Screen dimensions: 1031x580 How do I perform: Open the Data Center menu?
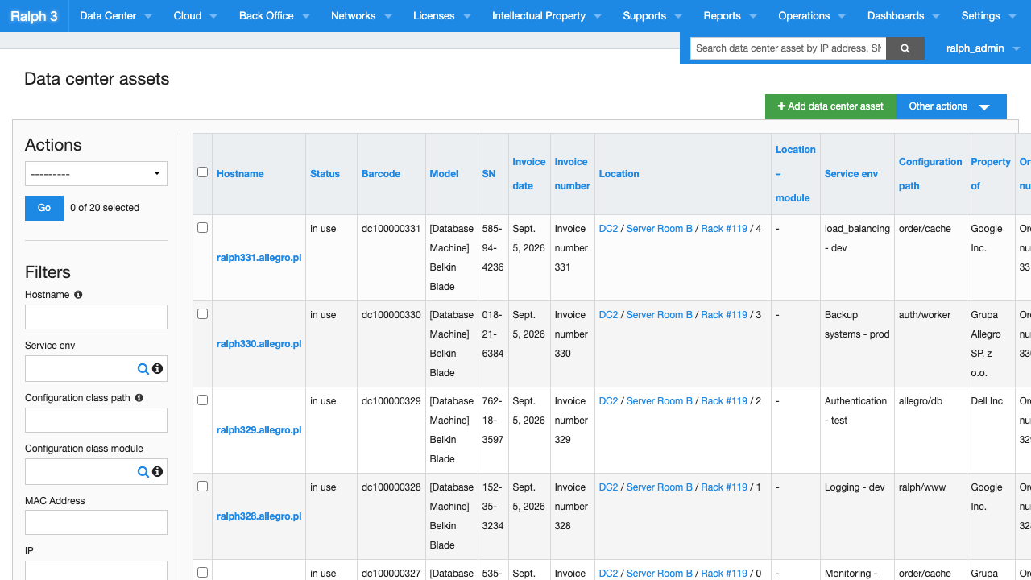point(116,16)
